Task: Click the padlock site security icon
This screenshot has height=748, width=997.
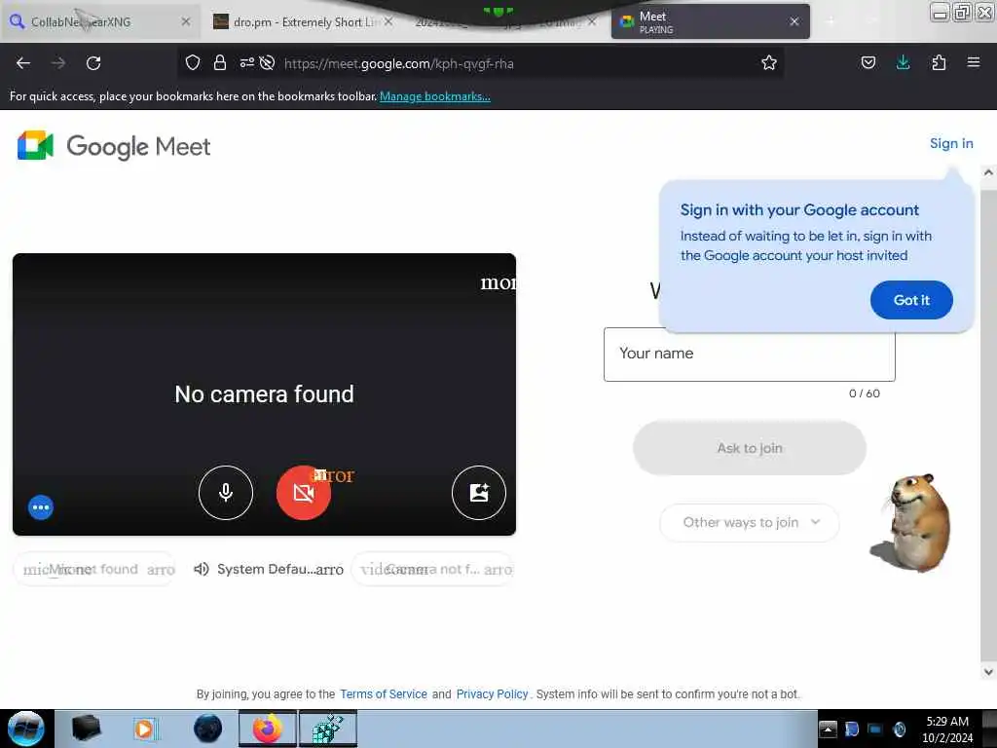Action: click(x=220, y=62)
